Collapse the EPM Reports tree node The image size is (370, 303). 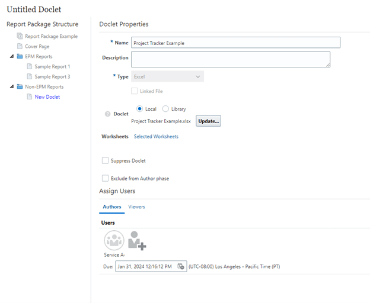tap(11, 57)
